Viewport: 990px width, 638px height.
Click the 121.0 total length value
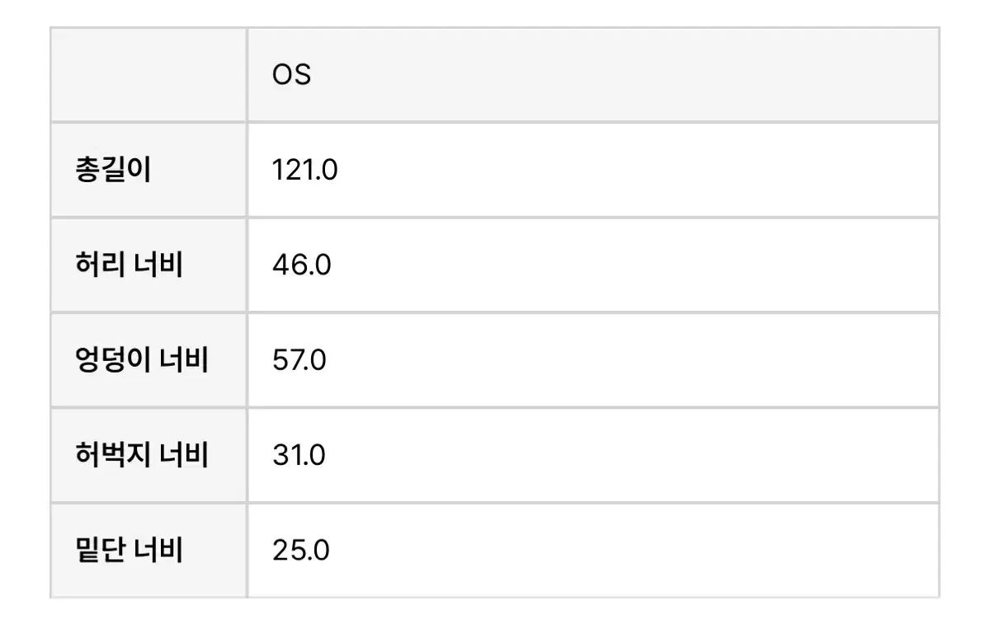click(x=304, y=171)
